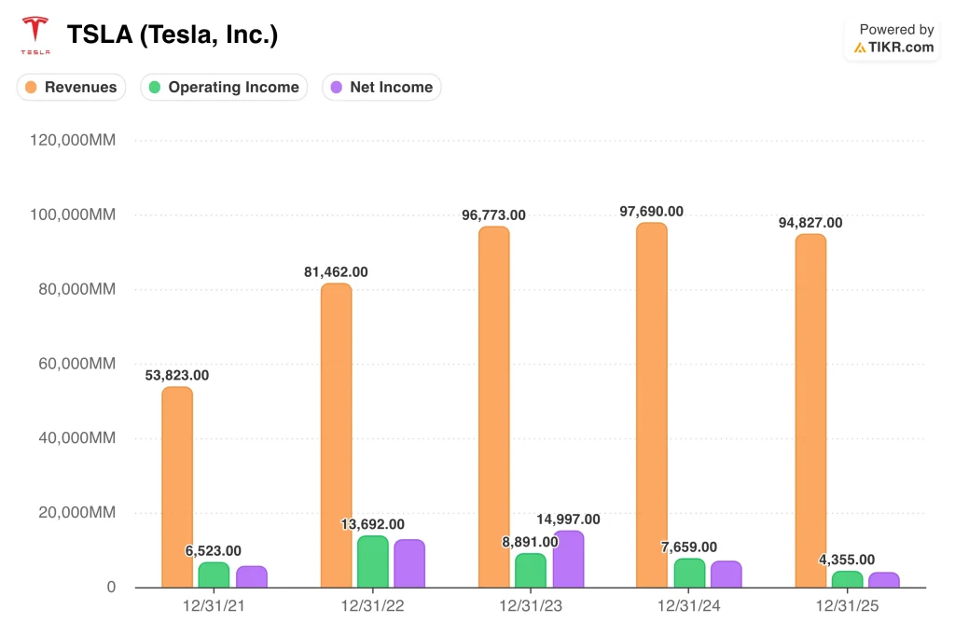Viewport: 955px width, 637px height.
Task: Click the TSLA (Tesla, Inc.) title
Action: 172,35
